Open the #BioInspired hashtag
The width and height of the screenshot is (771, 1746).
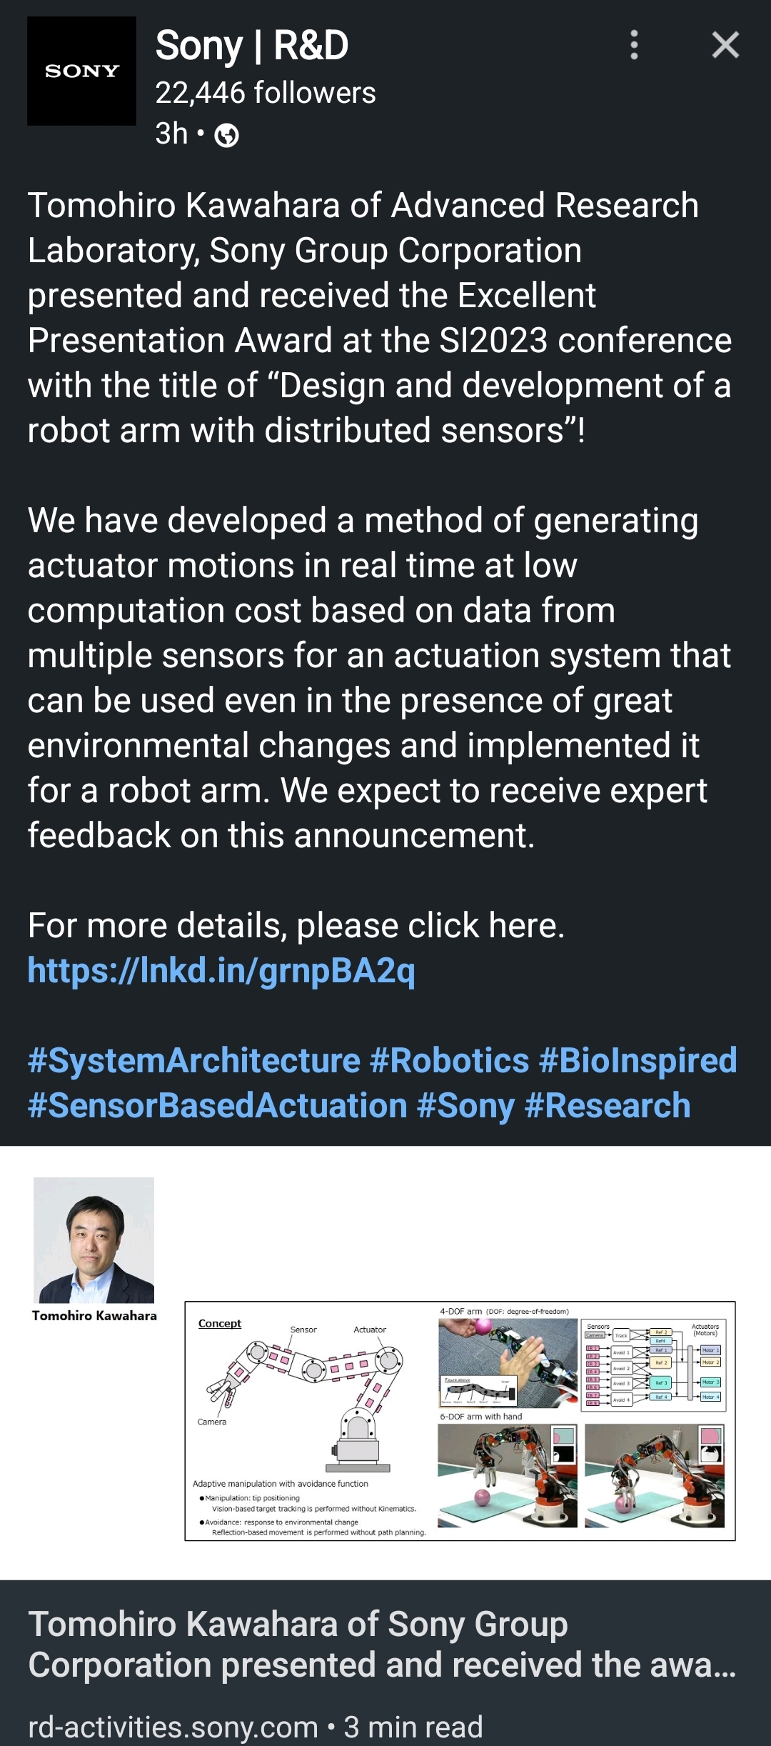pyautogui.click(x=638, y=1060)
